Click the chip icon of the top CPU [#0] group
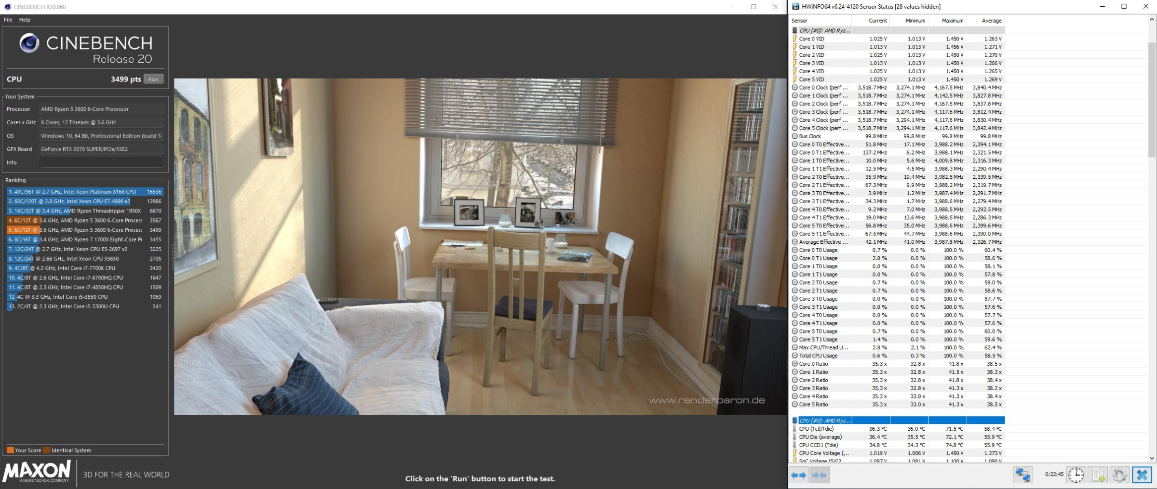The width and height of the screenshot is (1157, 489). 794,30
